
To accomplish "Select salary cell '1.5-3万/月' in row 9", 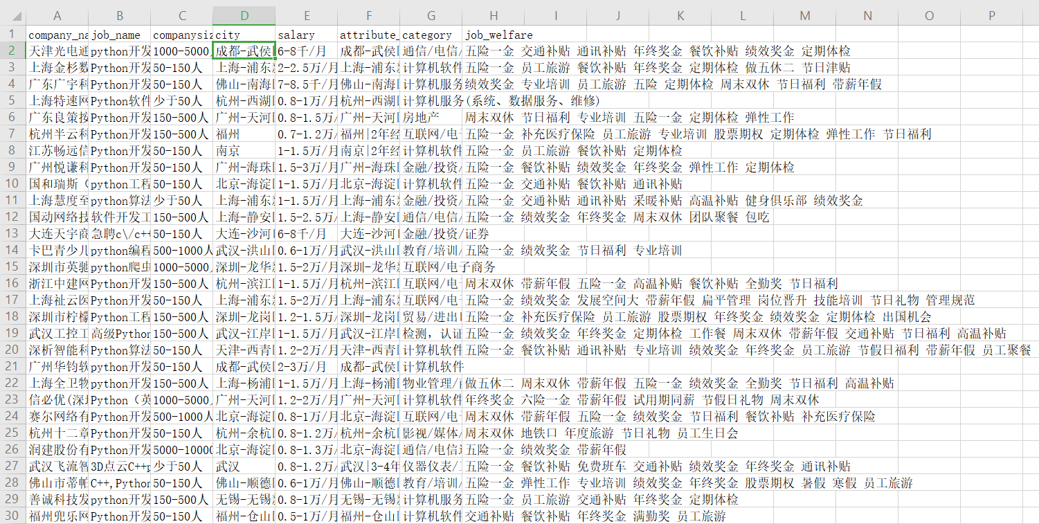I will click(307, 168).
